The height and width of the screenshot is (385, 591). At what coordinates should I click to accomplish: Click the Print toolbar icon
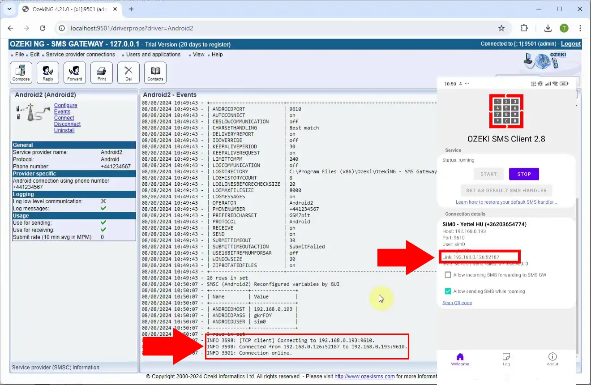tap(102, 73)
